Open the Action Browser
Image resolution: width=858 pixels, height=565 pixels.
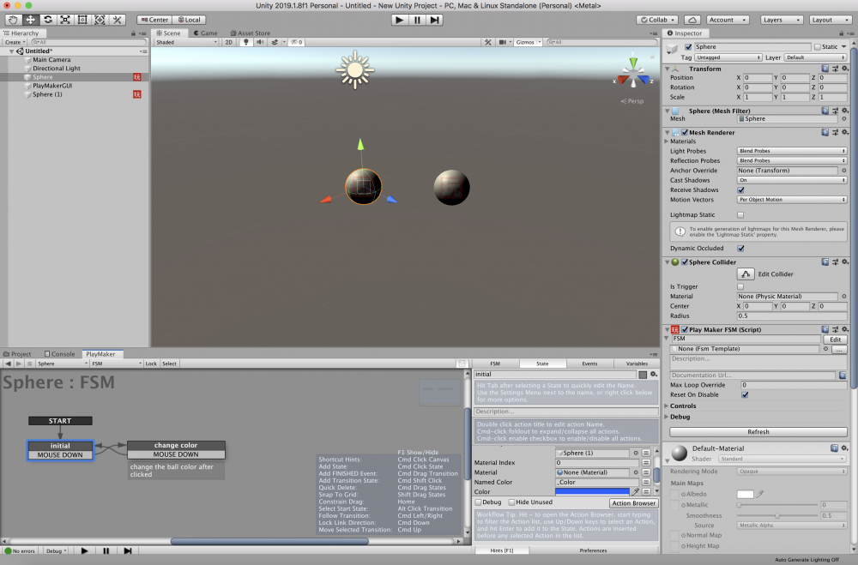coord(634,503)
